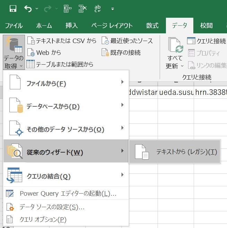Expand the ファイルから(F) submenu

[66, 83]
